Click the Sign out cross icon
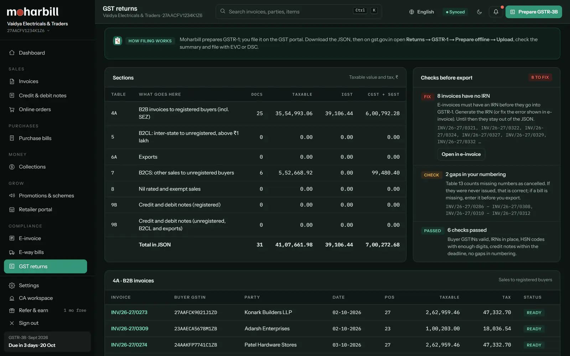Image resolution: width=570 pixels, height=356 pixels. pos(12,323)
